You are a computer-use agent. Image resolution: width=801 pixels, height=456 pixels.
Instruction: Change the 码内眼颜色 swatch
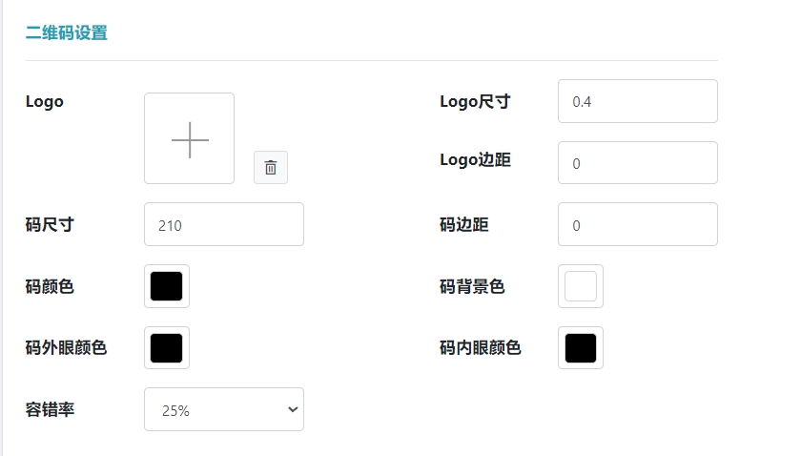coord(581,347)
